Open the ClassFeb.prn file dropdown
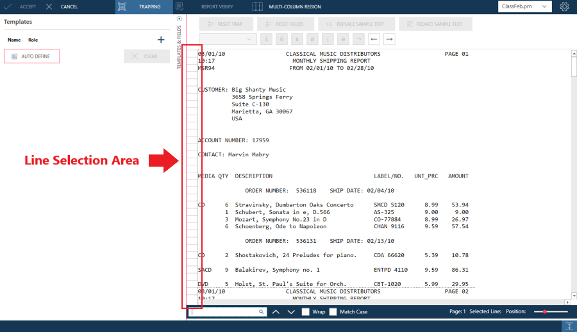Screen dimensions: 577x332 [524, 6]
